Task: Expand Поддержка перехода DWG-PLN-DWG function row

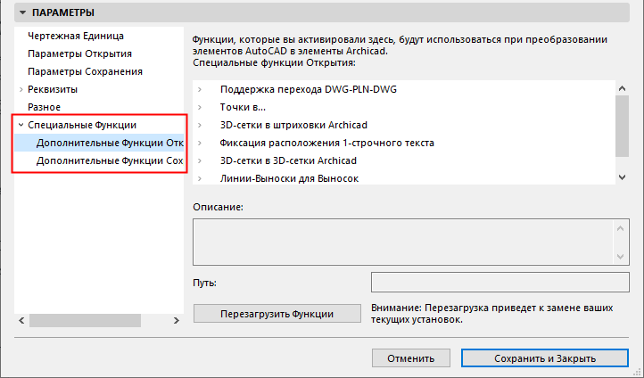Action: pyautogui.click(x=201, y=91)
